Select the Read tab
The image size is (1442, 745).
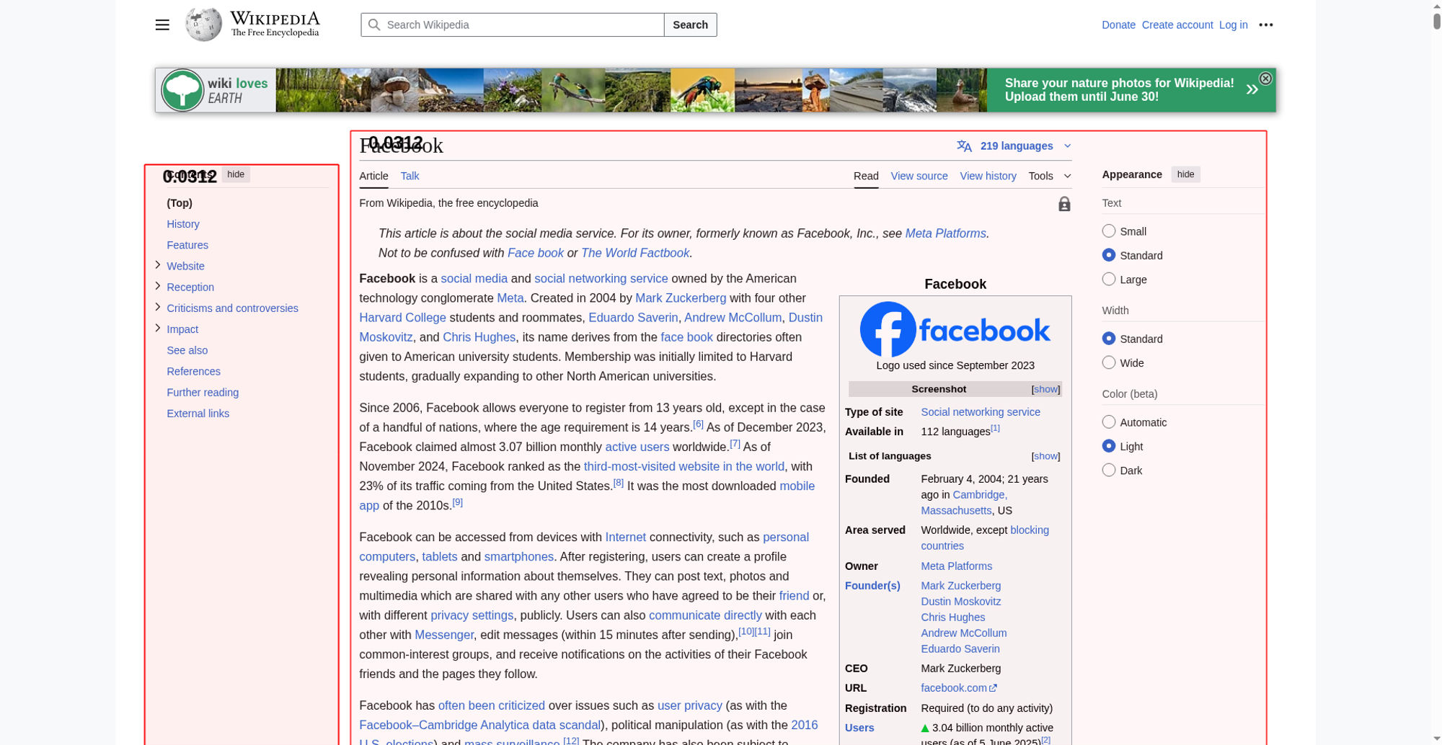(866, 176)
